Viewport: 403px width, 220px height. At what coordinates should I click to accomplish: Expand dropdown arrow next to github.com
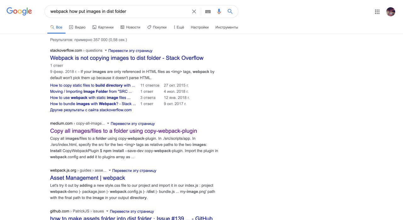click(x=107, y=211)
